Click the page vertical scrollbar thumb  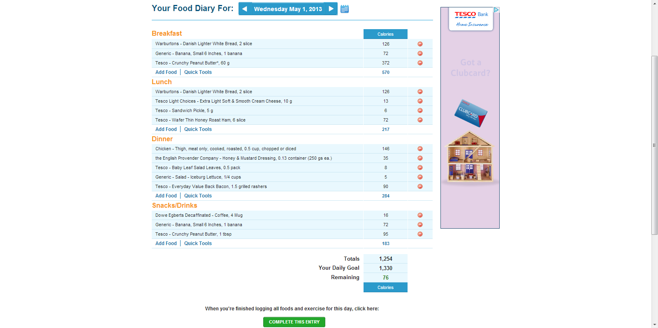tap(655, 145)
